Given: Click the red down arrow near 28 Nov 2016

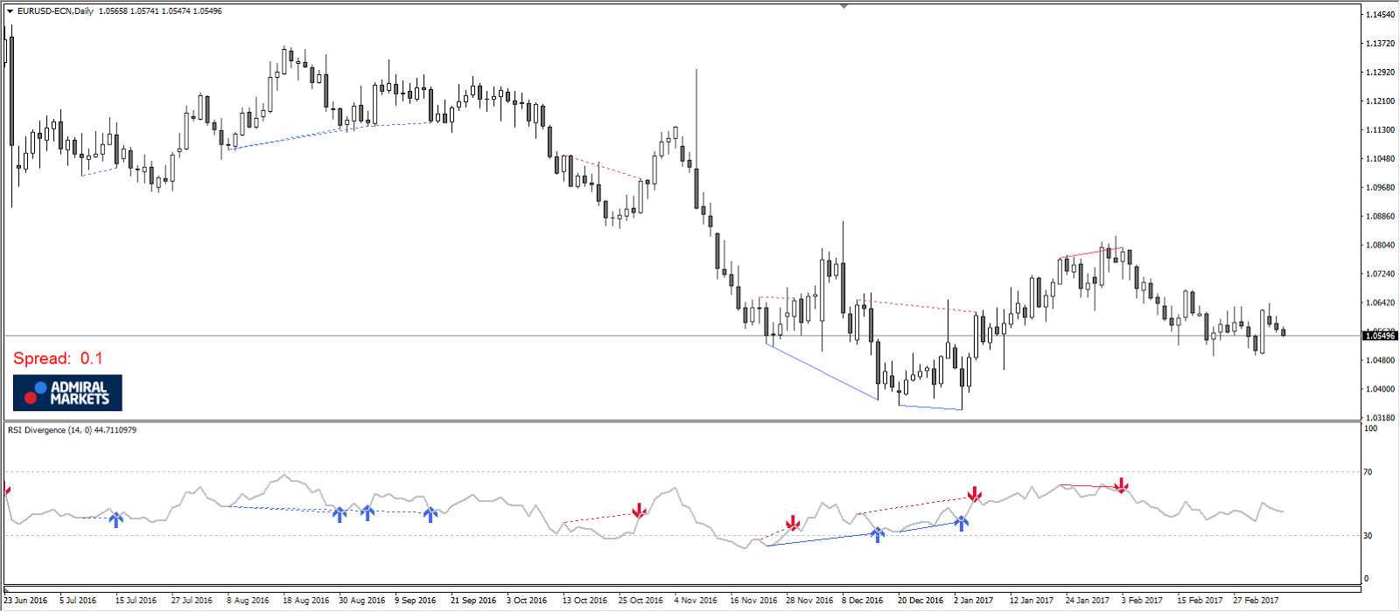Looking at the screenshot, I should [x=793, y=523].
